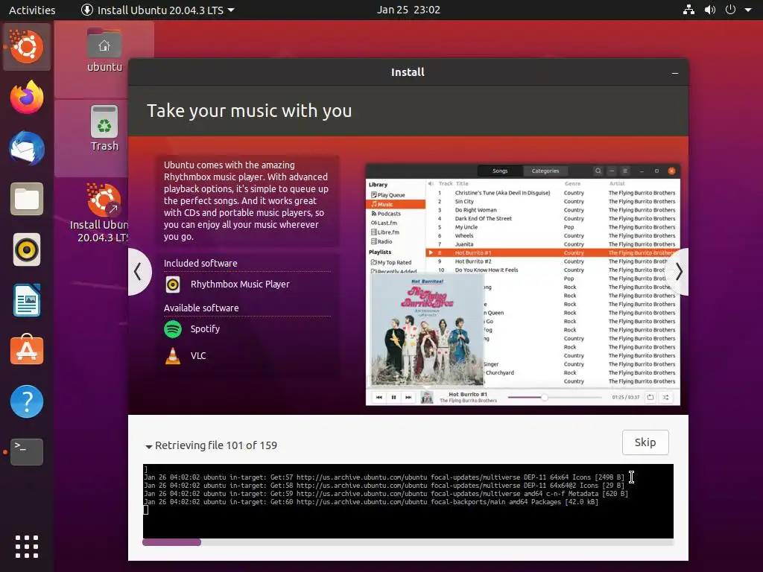Open Thunderbird Mail from the dock
The width and height of the screenshot is (763, 572).
26,148
